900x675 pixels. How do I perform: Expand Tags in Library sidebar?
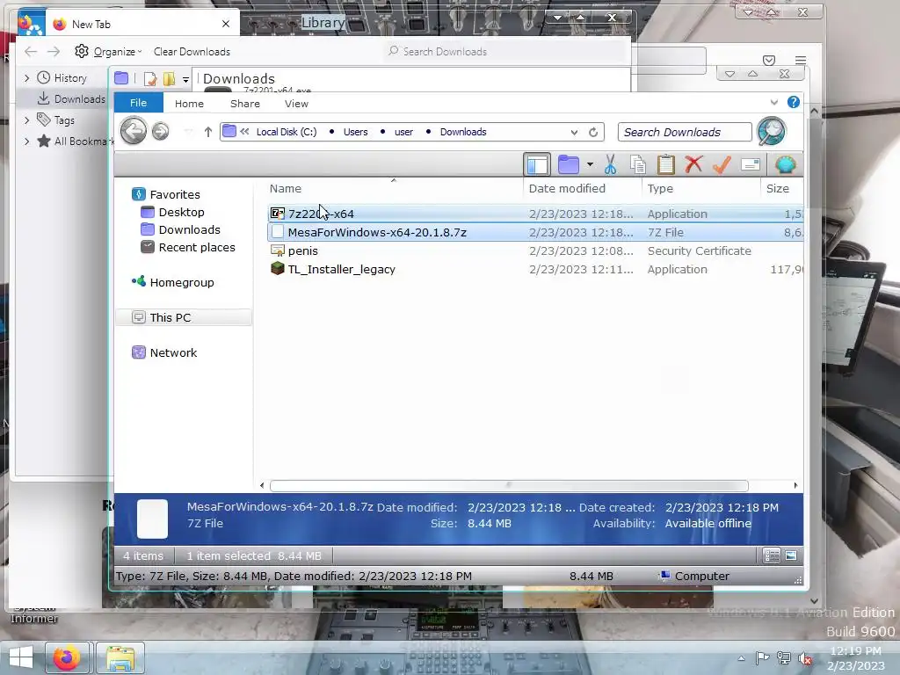tap(26, 120)
